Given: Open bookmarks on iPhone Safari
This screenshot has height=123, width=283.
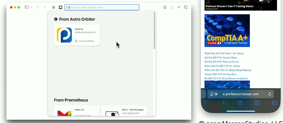Looking at the screenshot, I should (x=257, y=103).
